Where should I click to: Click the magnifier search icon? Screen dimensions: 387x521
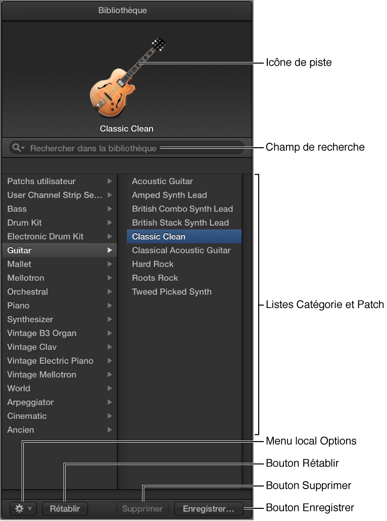[18, 148]
